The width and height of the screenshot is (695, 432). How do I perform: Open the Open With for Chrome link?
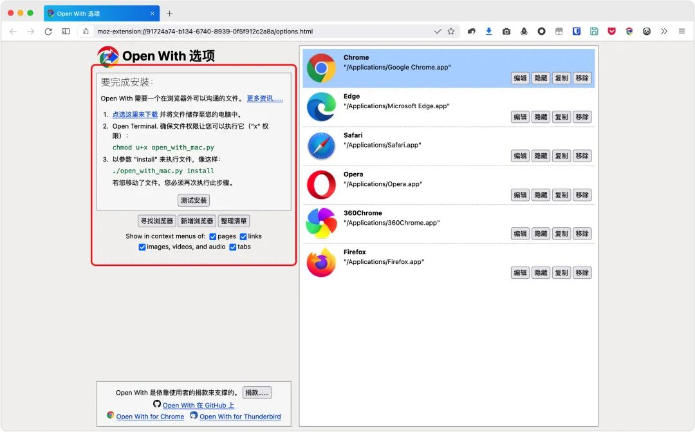click(150, 417)
